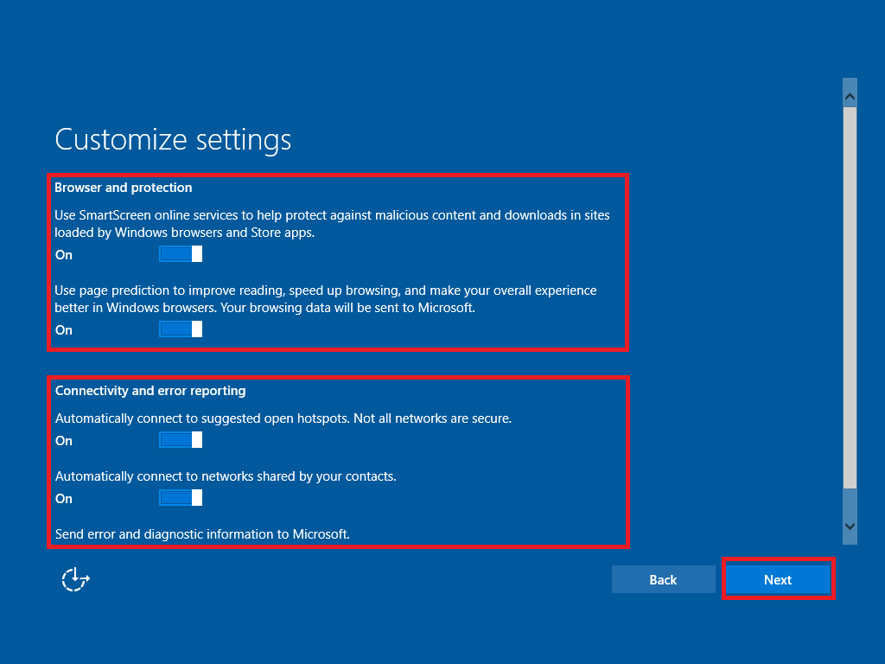Click the Next button
885x664 pixels.
point(777,579)
